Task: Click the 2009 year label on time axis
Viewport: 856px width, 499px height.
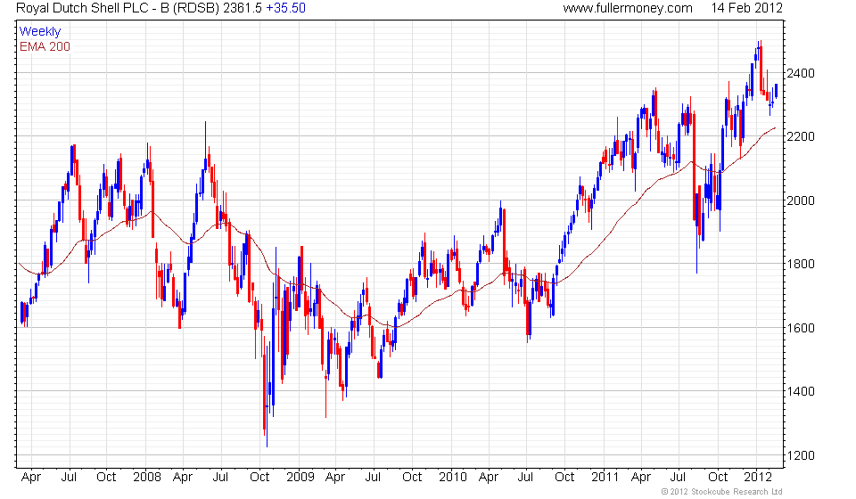Action: pos(300,478)
